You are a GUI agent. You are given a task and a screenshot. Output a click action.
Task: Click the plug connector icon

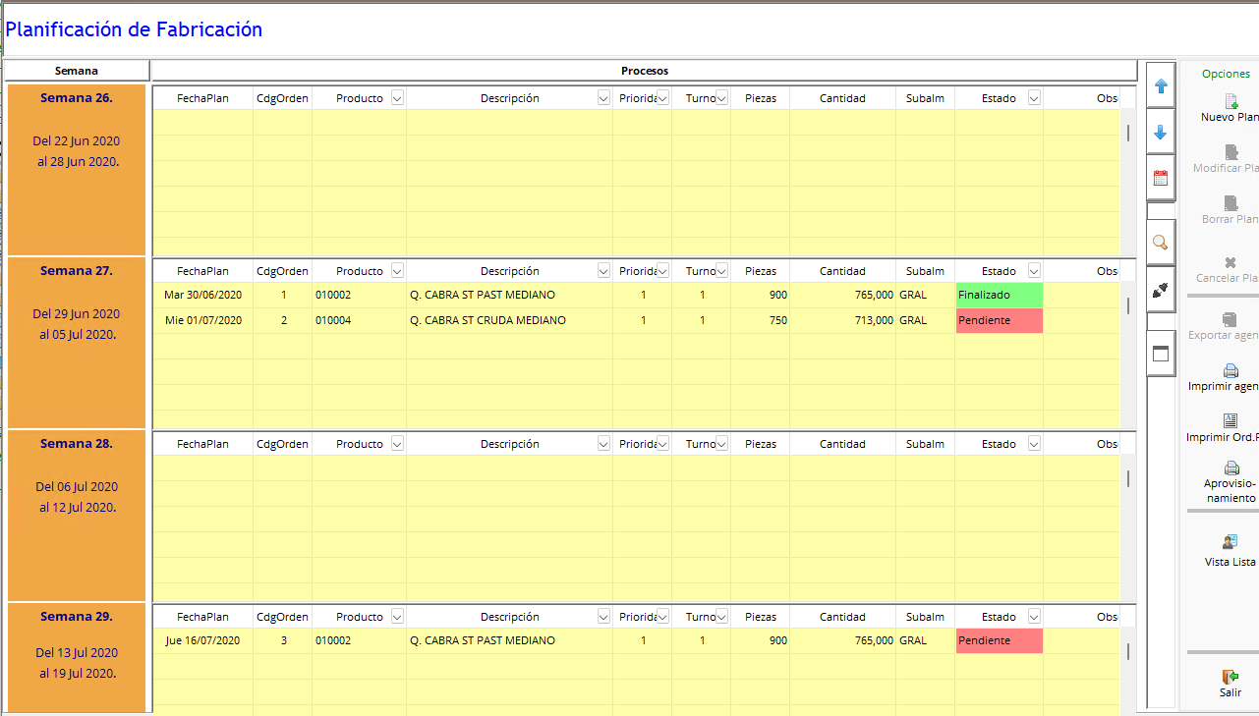1161,290
